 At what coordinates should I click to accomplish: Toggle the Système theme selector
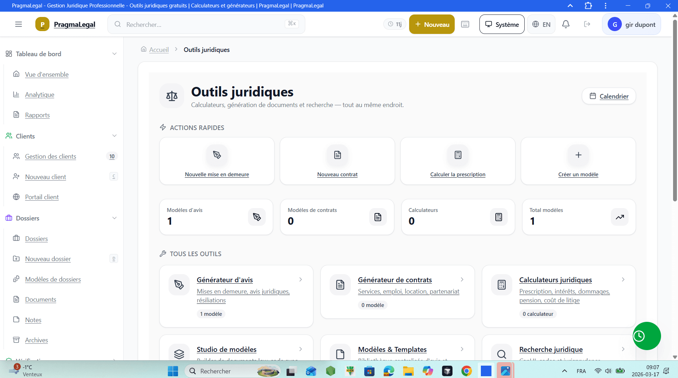[x=502, y=24]
